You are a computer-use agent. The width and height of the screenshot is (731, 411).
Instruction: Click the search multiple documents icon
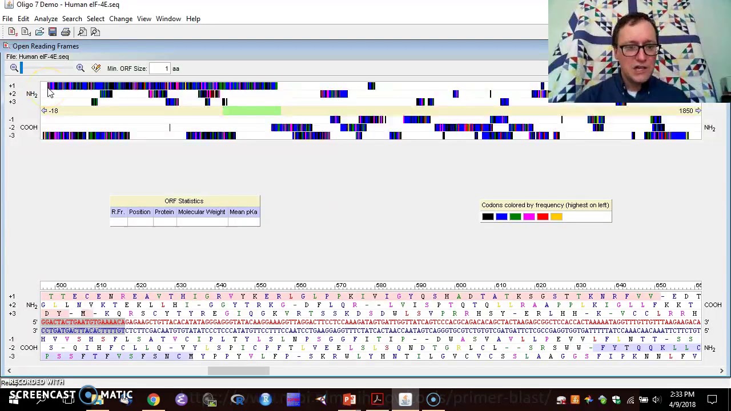coord(95,32)
